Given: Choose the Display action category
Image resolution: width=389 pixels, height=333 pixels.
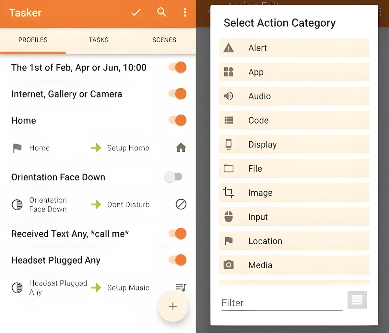Looking at the screenshot, I should 294,144.
